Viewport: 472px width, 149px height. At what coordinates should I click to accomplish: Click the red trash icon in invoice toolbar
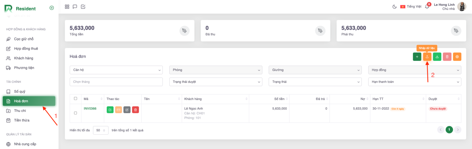pyautogui.click(x=447, y=57)
